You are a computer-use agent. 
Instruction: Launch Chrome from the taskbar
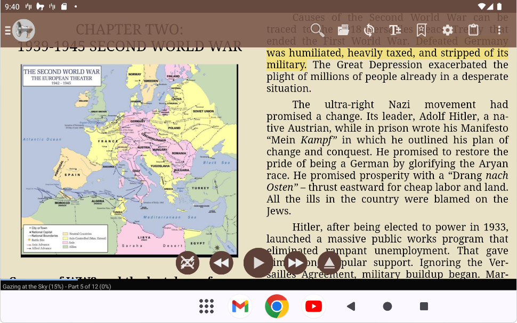pyautogui.click(x=277, y=306)
